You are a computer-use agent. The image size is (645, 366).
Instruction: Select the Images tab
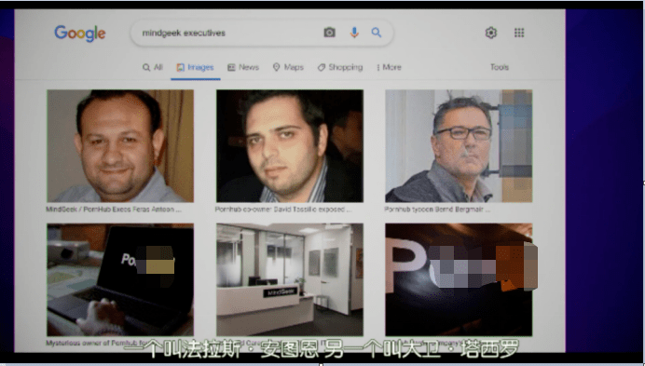click(196, 67)
